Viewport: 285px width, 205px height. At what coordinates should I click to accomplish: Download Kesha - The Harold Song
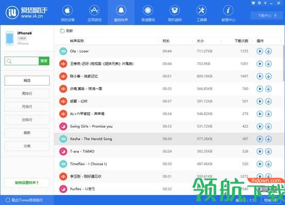(269, 139)
